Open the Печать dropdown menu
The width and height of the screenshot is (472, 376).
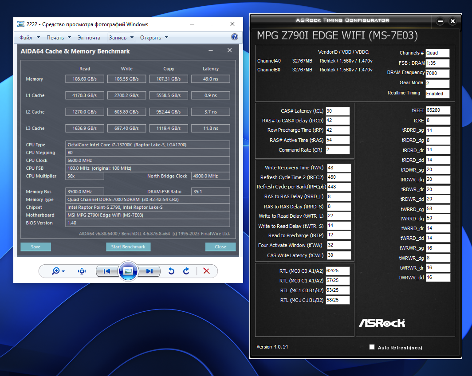click(59, 38)
